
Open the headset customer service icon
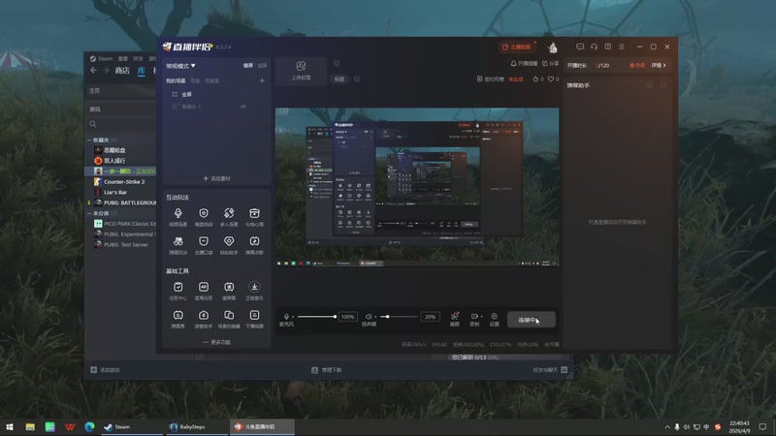pos(594,47)
